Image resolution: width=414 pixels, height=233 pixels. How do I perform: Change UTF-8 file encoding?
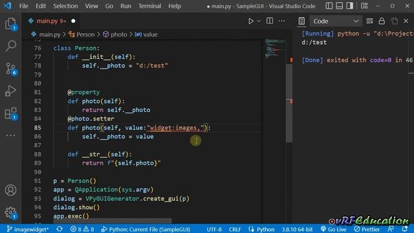pyautogui.click(x=214, y=229)
